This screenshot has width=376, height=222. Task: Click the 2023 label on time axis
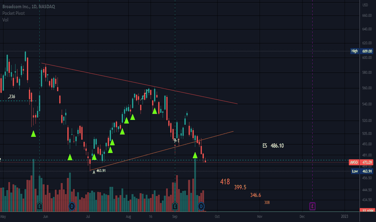click(x=345, y=216)
